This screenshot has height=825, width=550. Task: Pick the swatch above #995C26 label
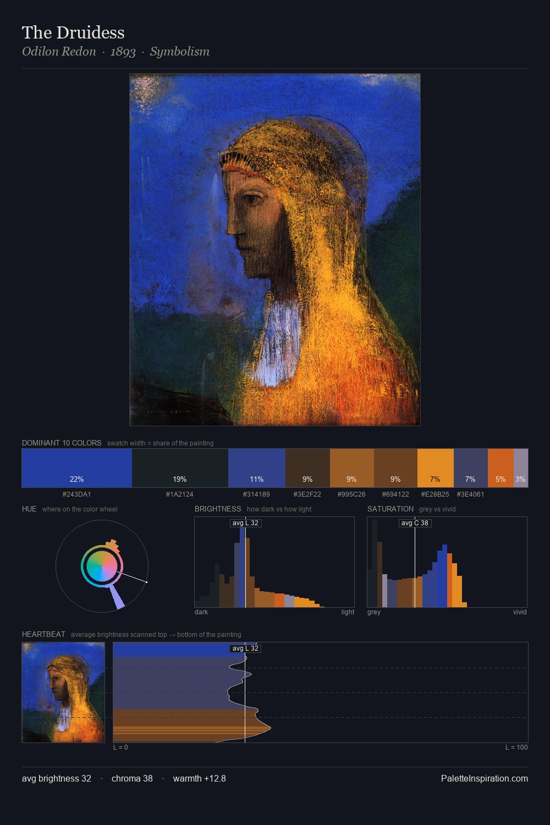(x=352, y=468)
